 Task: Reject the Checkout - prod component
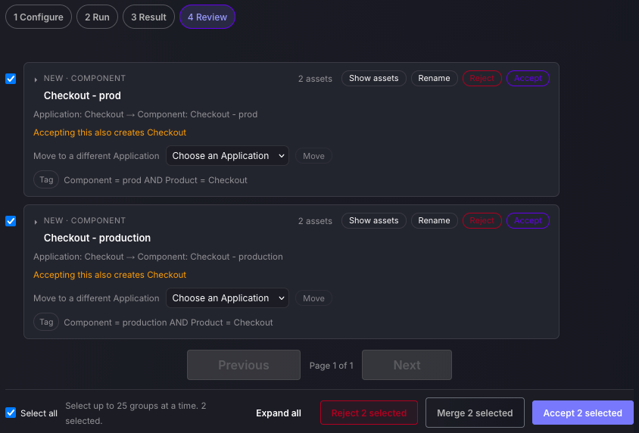[482, 78]
